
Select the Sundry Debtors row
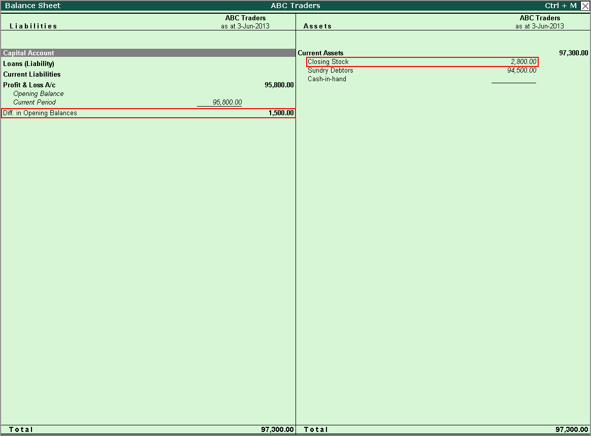click(330, 70)
